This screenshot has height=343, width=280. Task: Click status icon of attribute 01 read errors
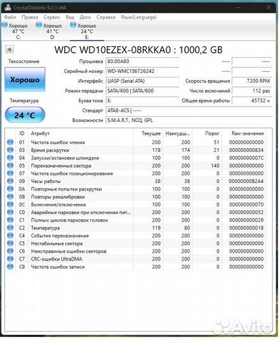pos(10,142)
